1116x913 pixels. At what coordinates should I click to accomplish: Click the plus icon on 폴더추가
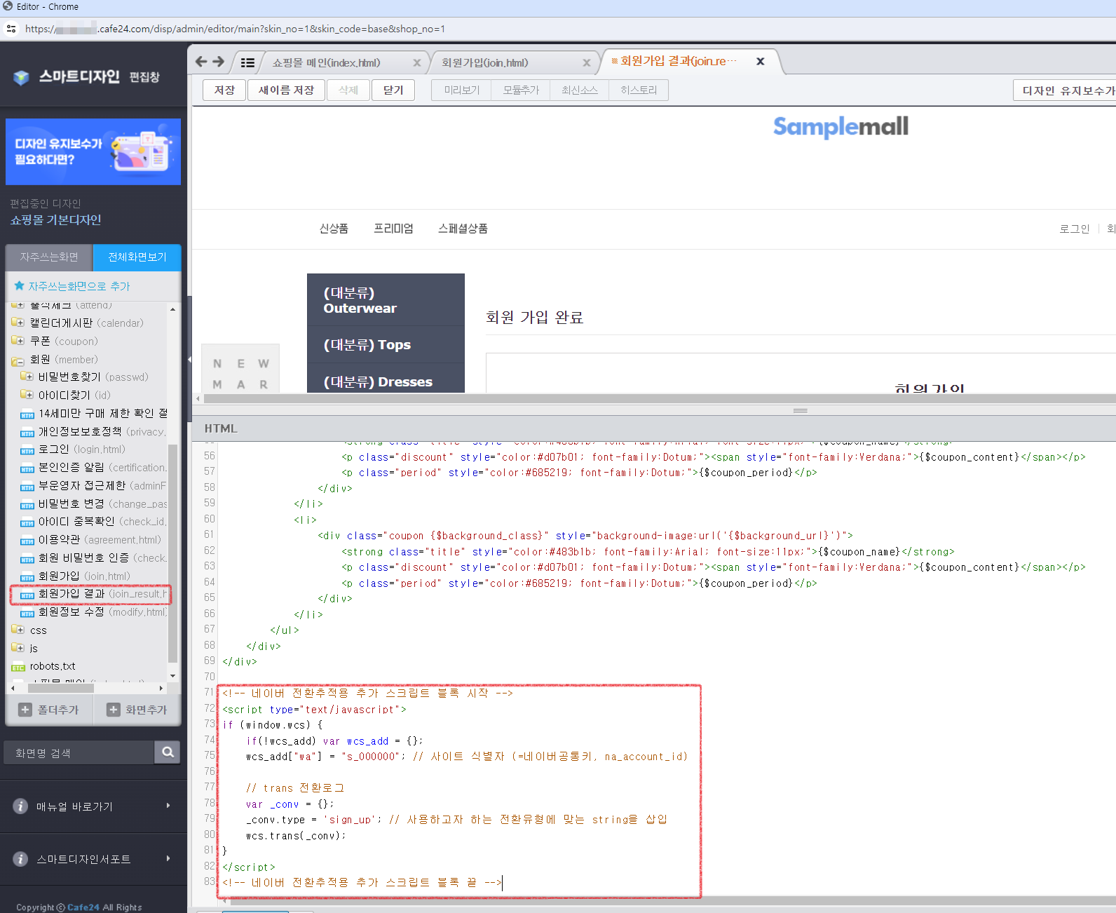pyautogui.click(x=25, y=710)
